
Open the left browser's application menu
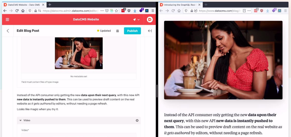coord(153,11)
